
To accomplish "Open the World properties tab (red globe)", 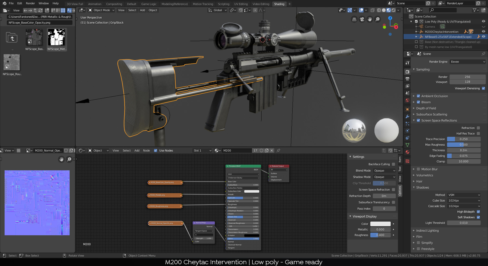I will pos(407,100).
